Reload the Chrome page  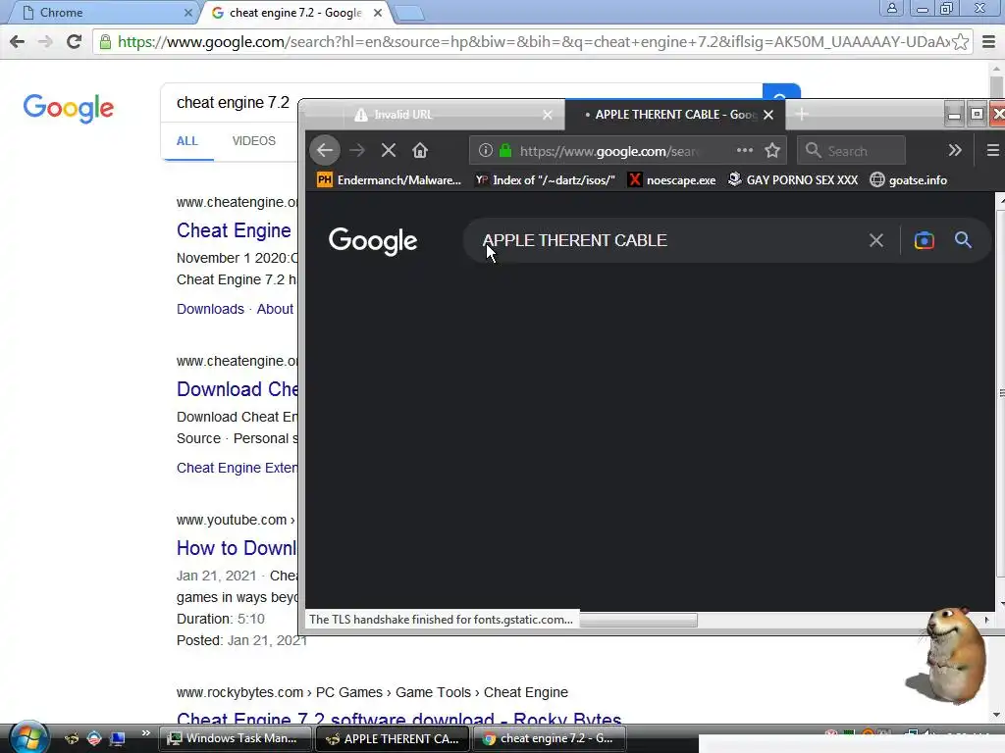(x=74, y=41)
